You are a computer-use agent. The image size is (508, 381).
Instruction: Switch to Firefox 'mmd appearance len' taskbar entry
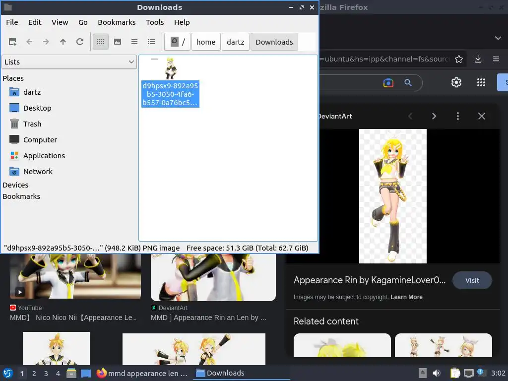(x=142, y=373)
